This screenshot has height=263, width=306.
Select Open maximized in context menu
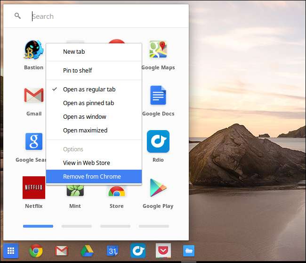[85, 130]
